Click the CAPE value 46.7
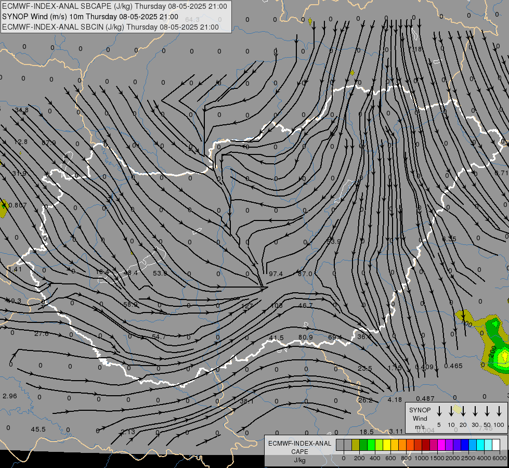 pos(306,305)
